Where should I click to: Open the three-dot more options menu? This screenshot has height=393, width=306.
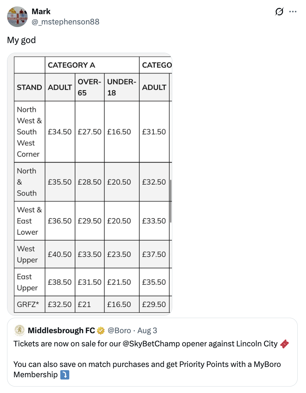point(293,12)
